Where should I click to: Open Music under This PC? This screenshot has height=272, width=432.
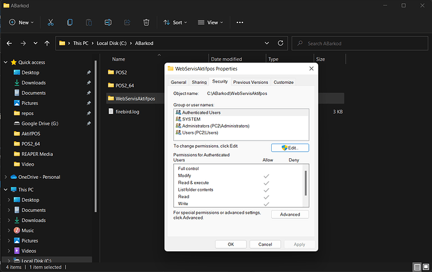28,231
